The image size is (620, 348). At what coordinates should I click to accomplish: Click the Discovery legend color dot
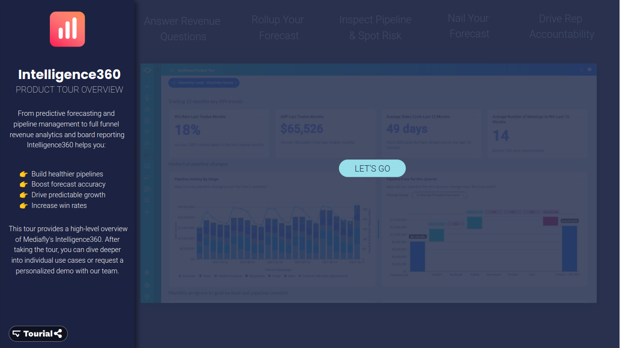[180, 276]
